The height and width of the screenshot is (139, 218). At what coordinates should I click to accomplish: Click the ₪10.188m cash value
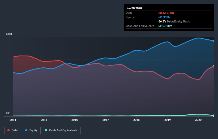[165, 26]
